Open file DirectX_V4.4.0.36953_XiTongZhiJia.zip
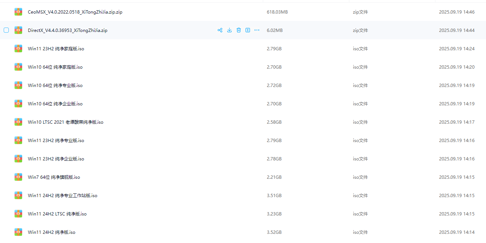The height and width of the screenshot is (243, 486). (68, 30)
